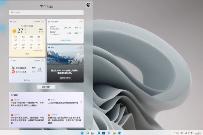
Task: Click the 添加小组件 add widgets button
Action: tap(46, 87)
